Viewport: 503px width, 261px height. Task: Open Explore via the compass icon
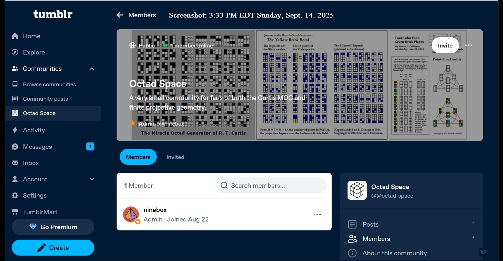(15, 53)
